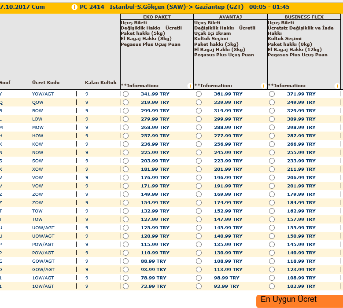Select the 125.99 TRY UOW/AGT Eko fare
The height and width of the screenshot is (308, 343).
[126, 228]
